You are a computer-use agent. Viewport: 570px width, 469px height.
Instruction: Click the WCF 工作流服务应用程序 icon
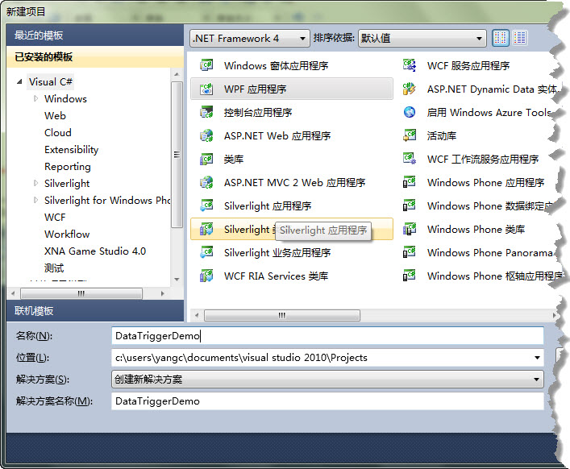click(410, 159)
